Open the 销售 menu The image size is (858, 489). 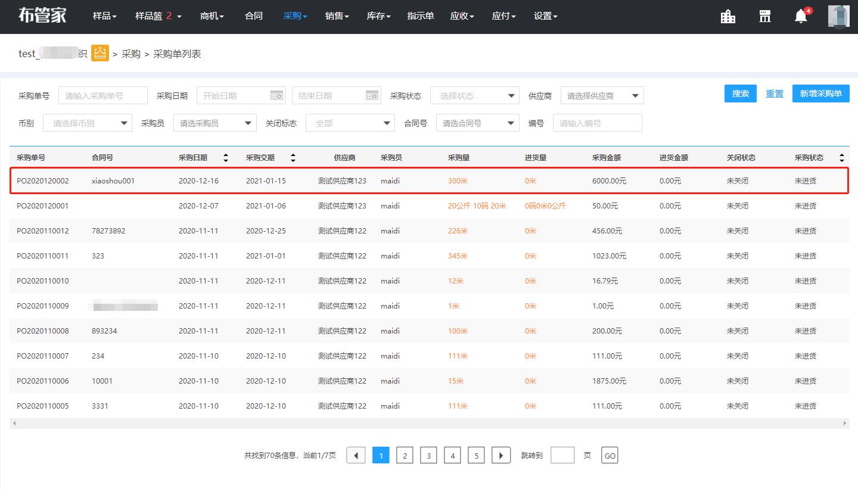pyautogui.click(x=337, y=16)
